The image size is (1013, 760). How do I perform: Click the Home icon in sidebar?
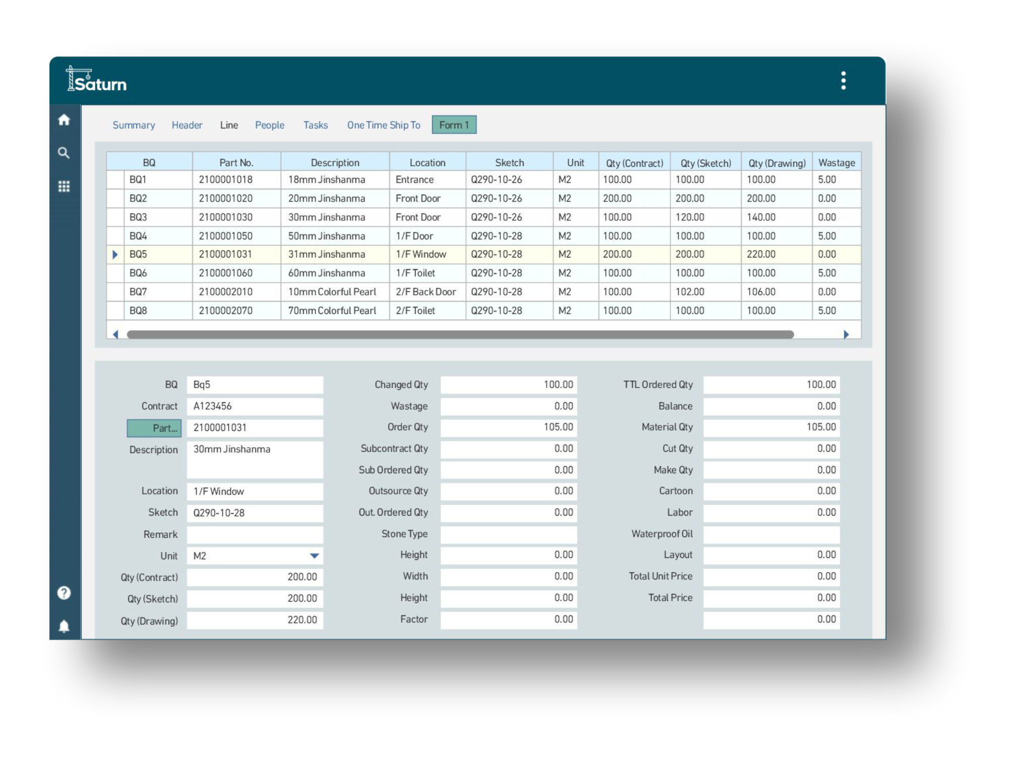[64, 120]
